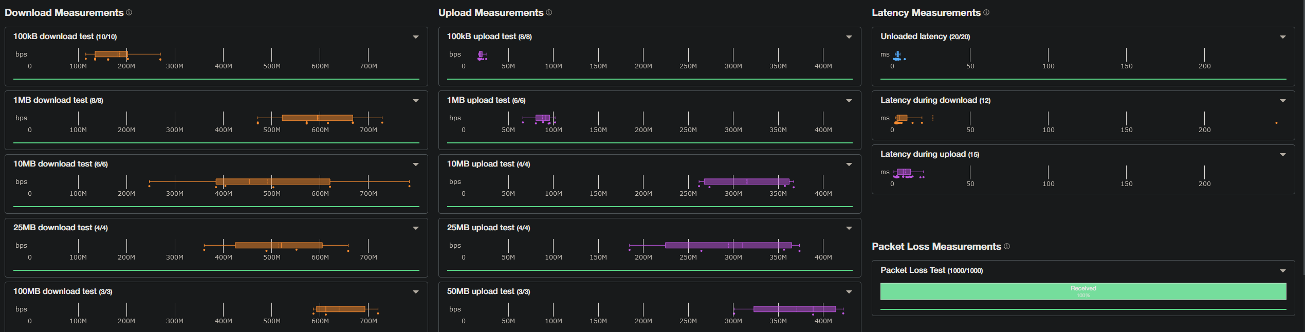Collapse the 1MB upload test panel
This screenshot has width=1305, height=332.
click(849, 100)
